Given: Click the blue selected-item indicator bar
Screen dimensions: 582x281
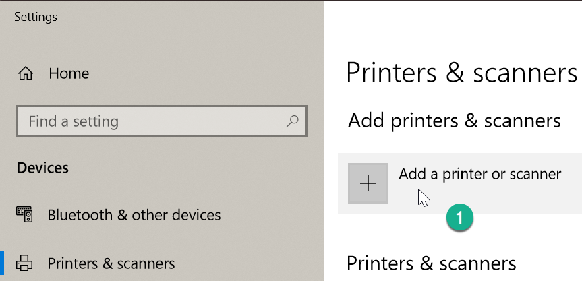Looking at the screenshot, I should 2,263.
